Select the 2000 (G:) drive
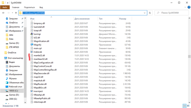The image size is (191, 108). [x=13, y=99]
